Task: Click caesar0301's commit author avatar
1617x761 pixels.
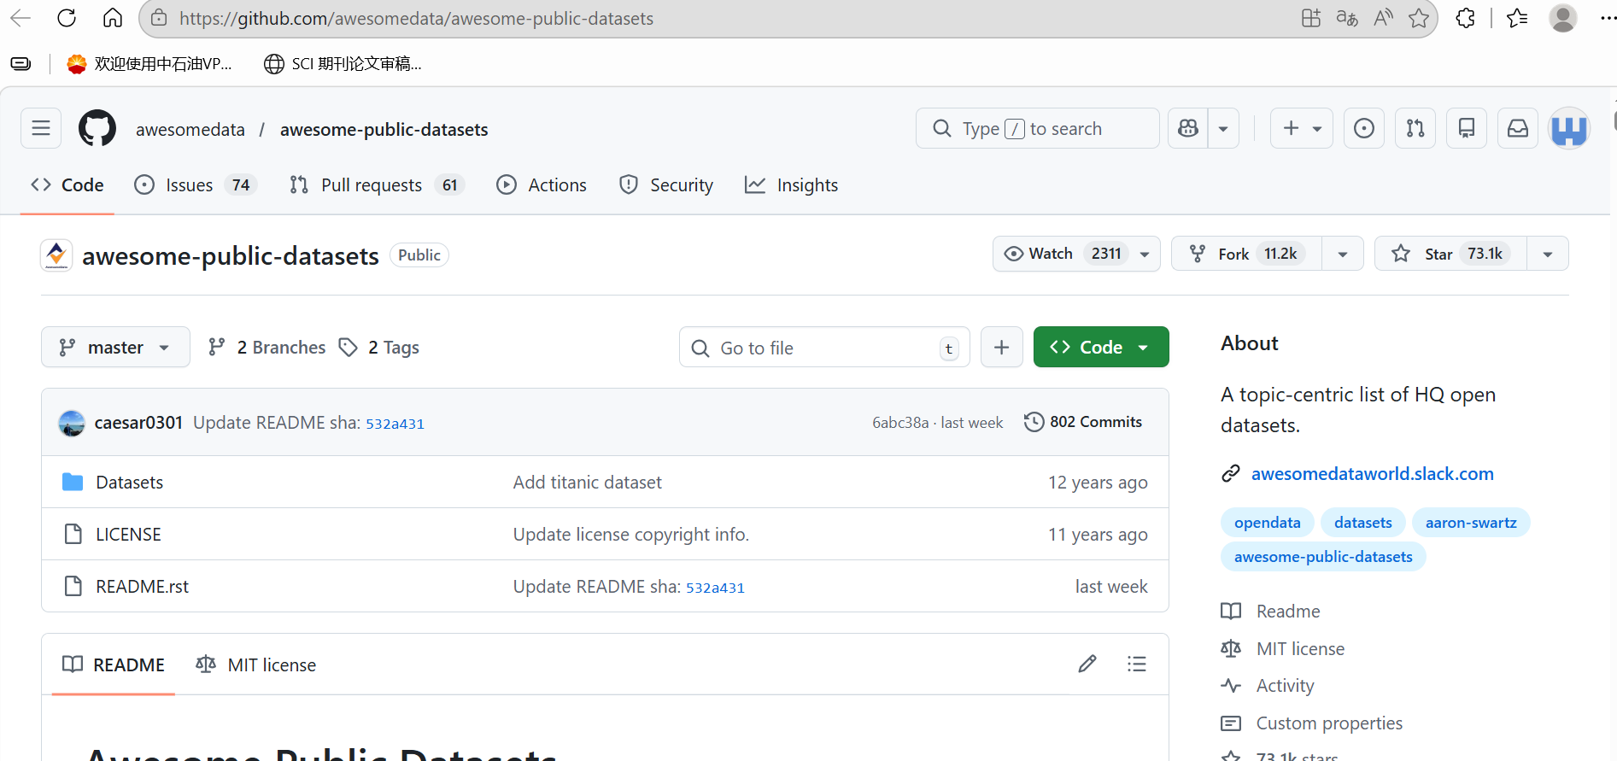Action: (x=72, y=423)
